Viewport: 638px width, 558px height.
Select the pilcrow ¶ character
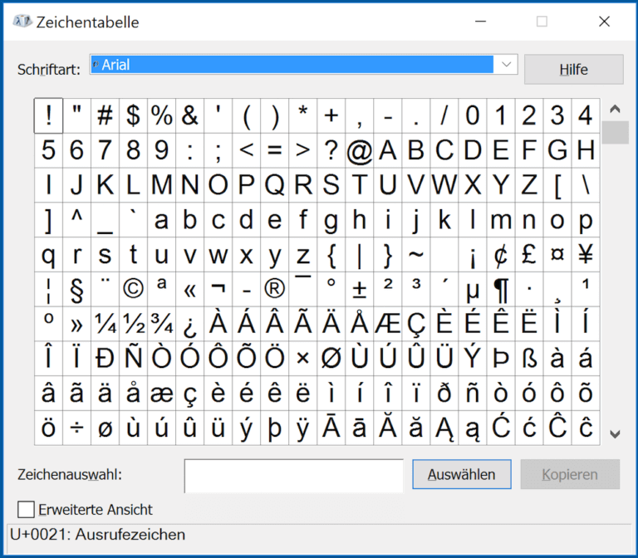tap(501, 289)
